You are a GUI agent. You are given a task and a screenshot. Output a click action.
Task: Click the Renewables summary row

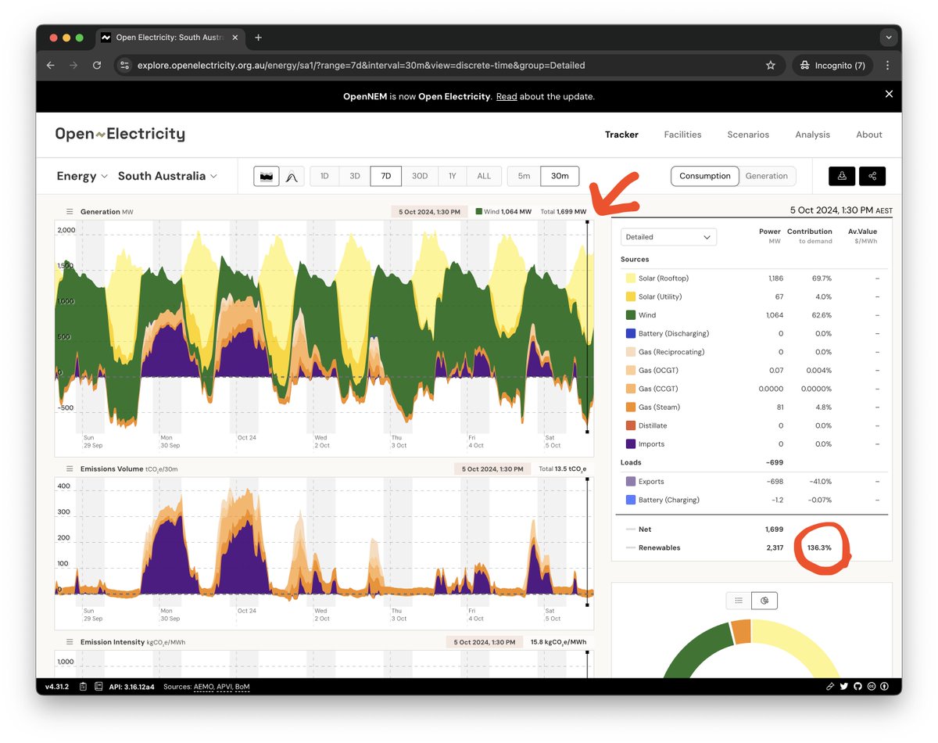pyautogui.click(x=754, y=548)
